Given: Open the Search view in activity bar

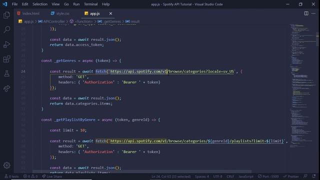Looking at the screenshot, I should 6,29.
